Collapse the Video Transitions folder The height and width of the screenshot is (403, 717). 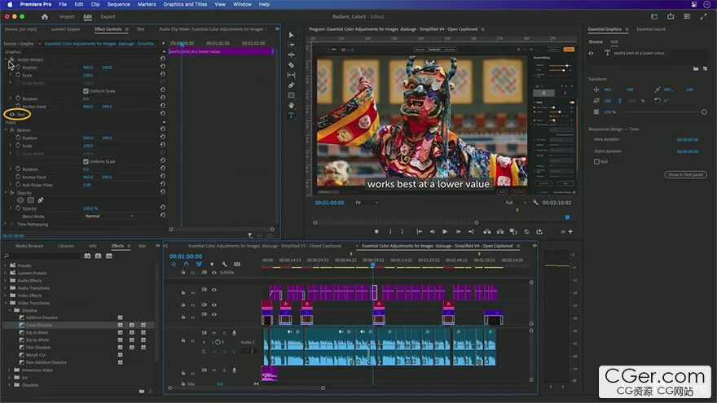[6, 303]
